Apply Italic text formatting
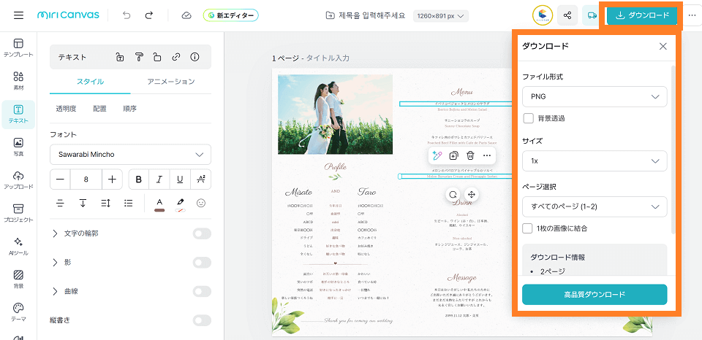Screen dimensions: 702x340 [x=159, y=179]
